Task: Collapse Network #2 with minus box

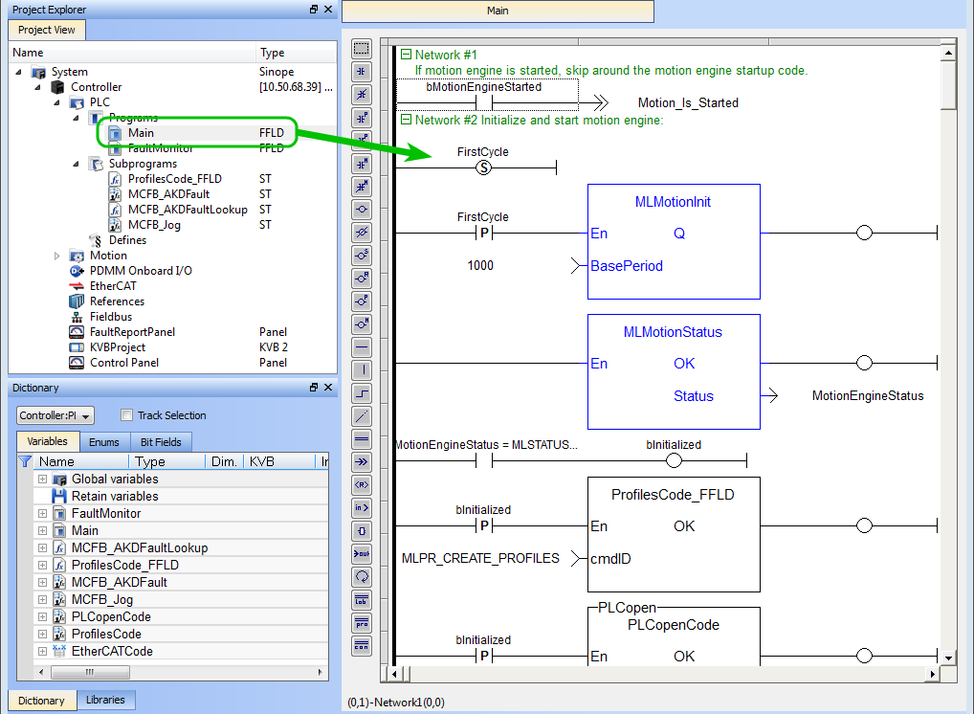Action: [x=407, y=120]
